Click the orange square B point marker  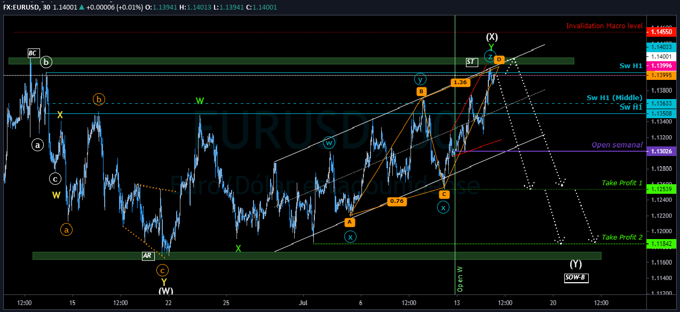point(422,92)
